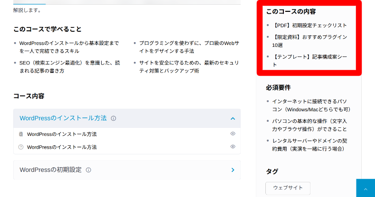
Task: Click プログラミングを使わずに bullet text
Action: (x=189, y=47)
